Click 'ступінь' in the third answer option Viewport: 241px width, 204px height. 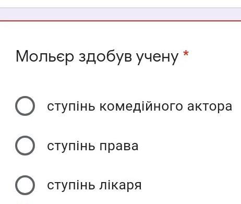click(71, 185)
